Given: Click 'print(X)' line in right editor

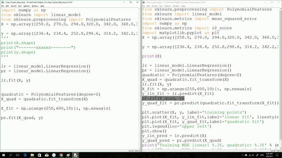Looking at the screenshot, I should point(152,56).
